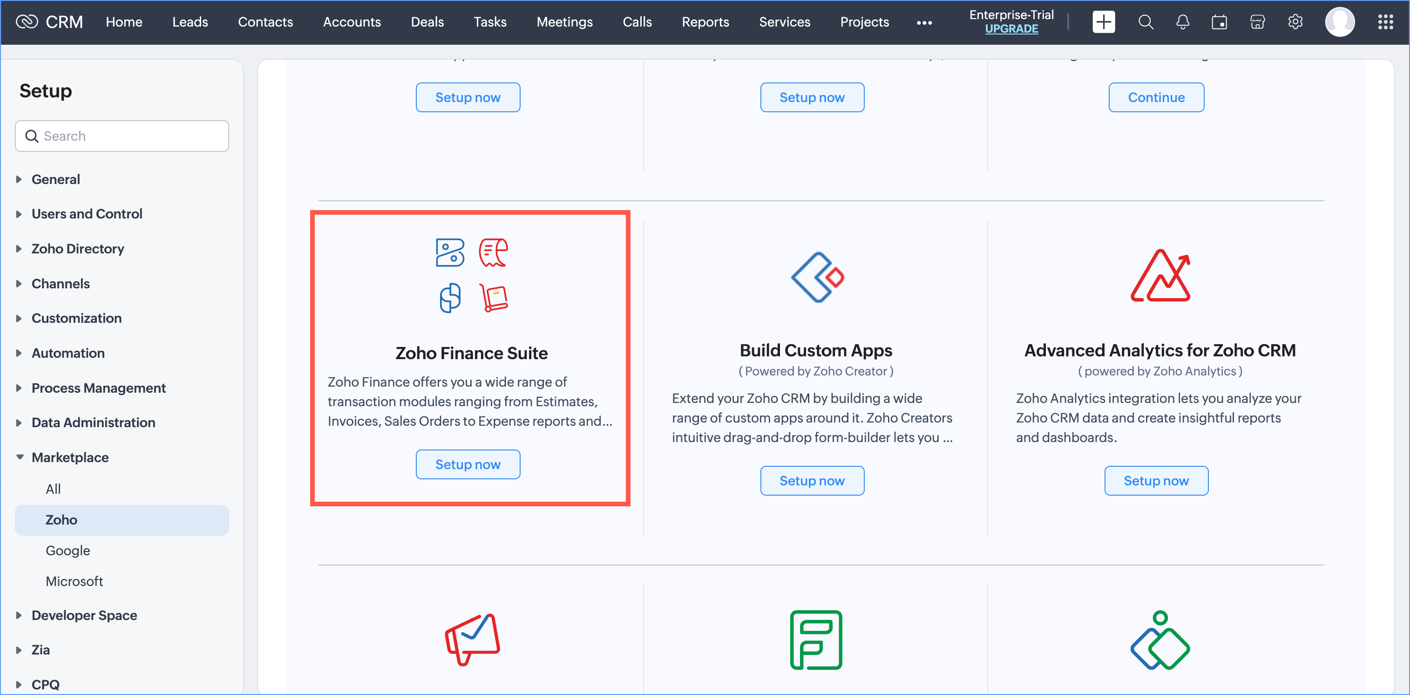
Task: Click the user profile avatar
Action: click(x=1339, y=22)
